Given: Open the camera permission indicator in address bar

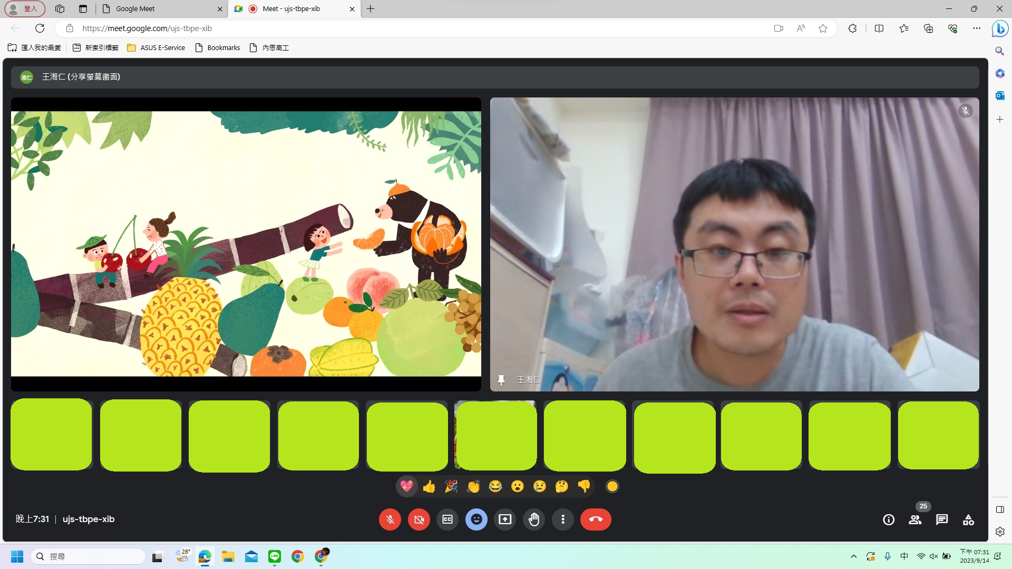Looking at the screenshot, I should 779,28.
